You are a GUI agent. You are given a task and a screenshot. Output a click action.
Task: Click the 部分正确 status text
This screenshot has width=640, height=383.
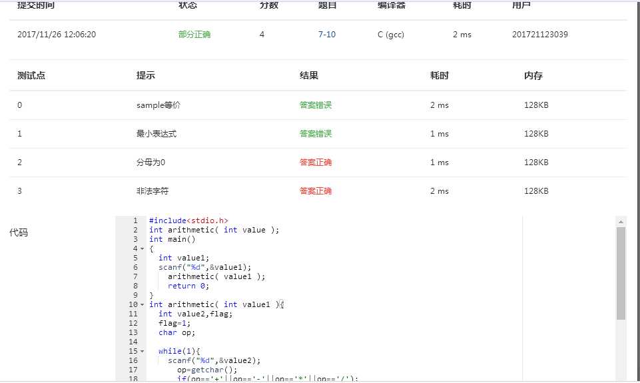[194, 35]
